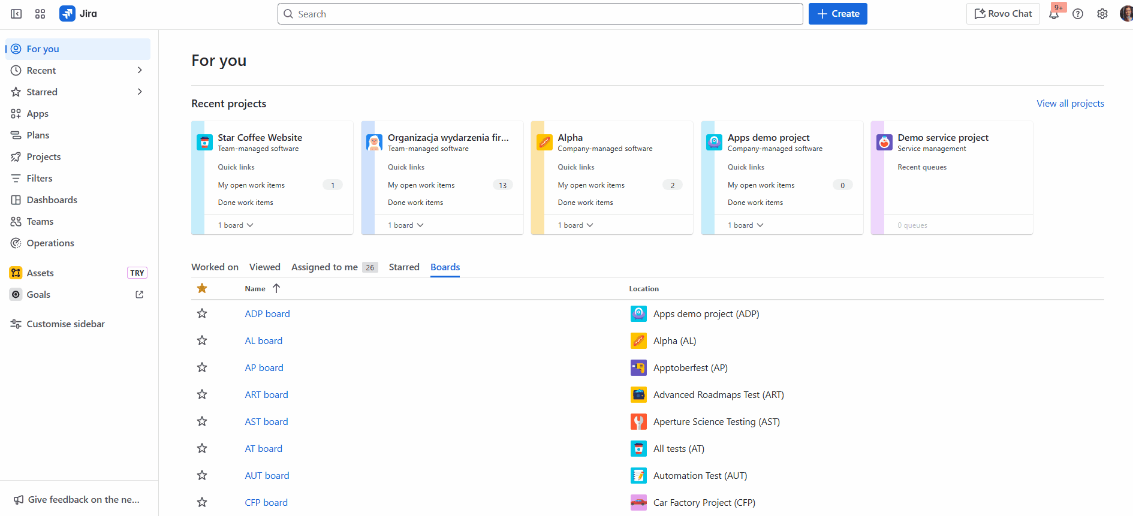Star the ART board
The height and width of the screenshot is (516, 1133).
coord(202,394)
